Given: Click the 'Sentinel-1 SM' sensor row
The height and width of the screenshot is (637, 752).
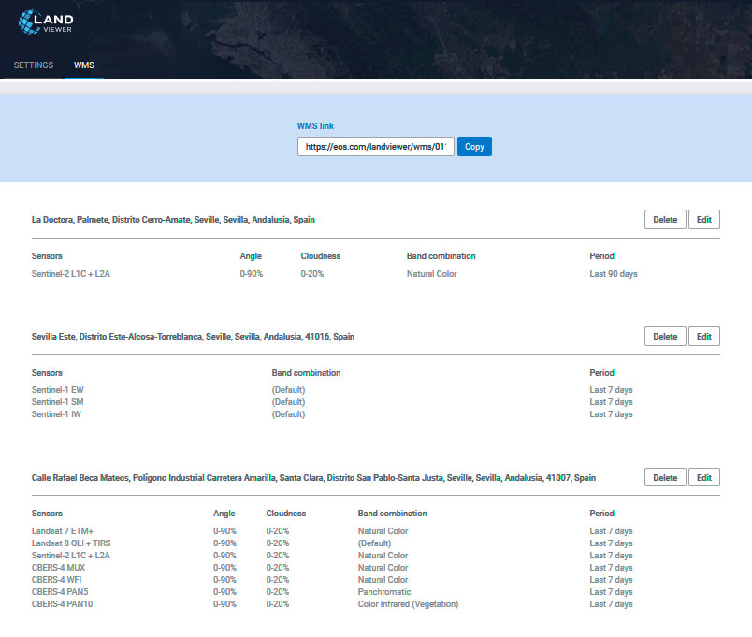Looking at the screenshot, I should [x=58, y=402].
